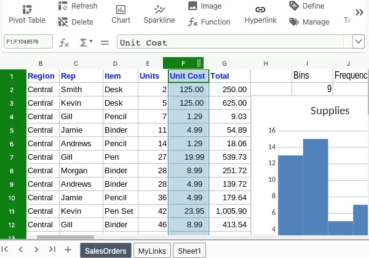369x258 pixels.
Task: Go to the last sheet tab arrow
Action: click(52, 249)
